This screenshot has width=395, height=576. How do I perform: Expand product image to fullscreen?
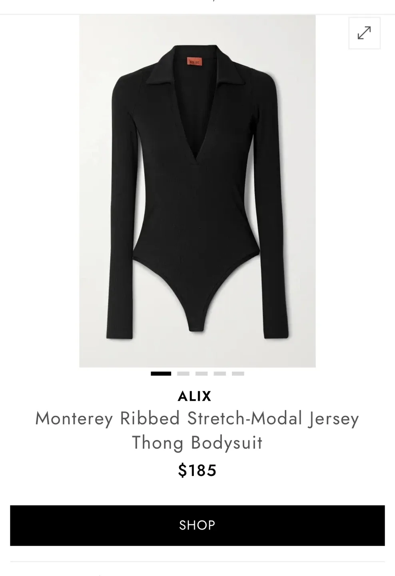[x=364, y=33]
